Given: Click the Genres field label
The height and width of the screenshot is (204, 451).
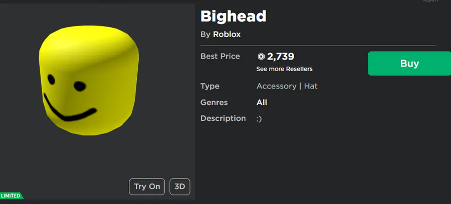Looking at the screenshot, I should tap(214, 102).
